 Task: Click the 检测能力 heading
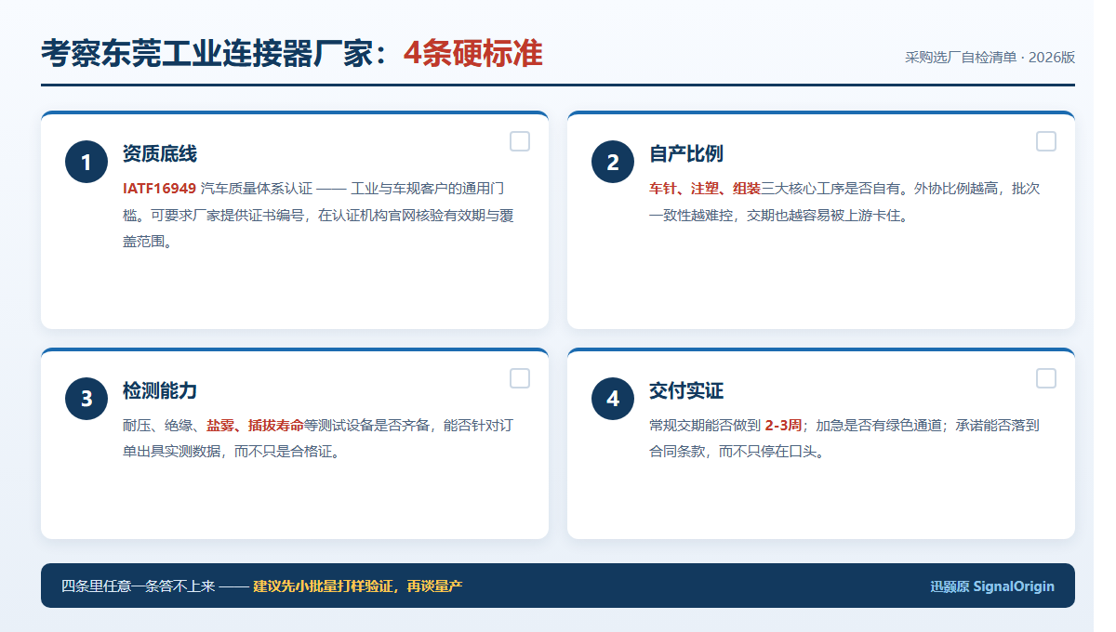[x=160, y=391]
